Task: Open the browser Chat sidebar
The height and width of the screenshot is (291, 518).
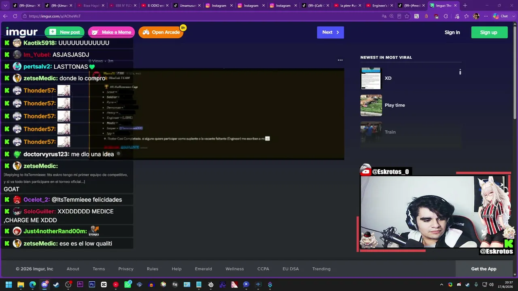Action: tap(501, 16)
